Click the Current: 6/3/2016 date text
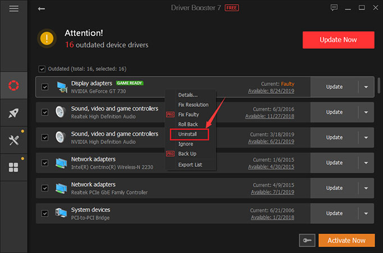 (273, 109)
